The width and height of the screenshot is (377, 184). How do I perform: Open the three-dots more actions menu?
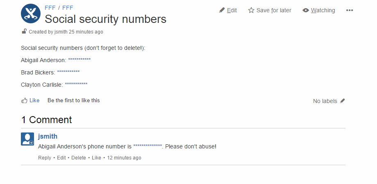tap(350, 10)
